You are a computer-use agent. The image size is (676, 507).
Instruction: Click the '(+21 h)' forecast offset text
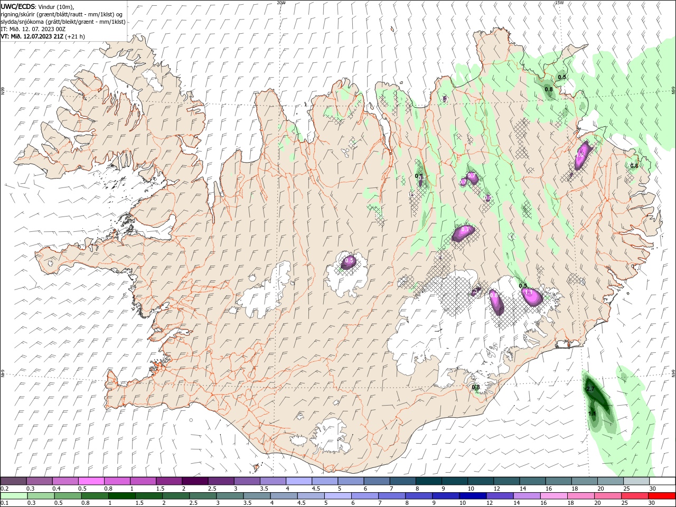[75, 36]
